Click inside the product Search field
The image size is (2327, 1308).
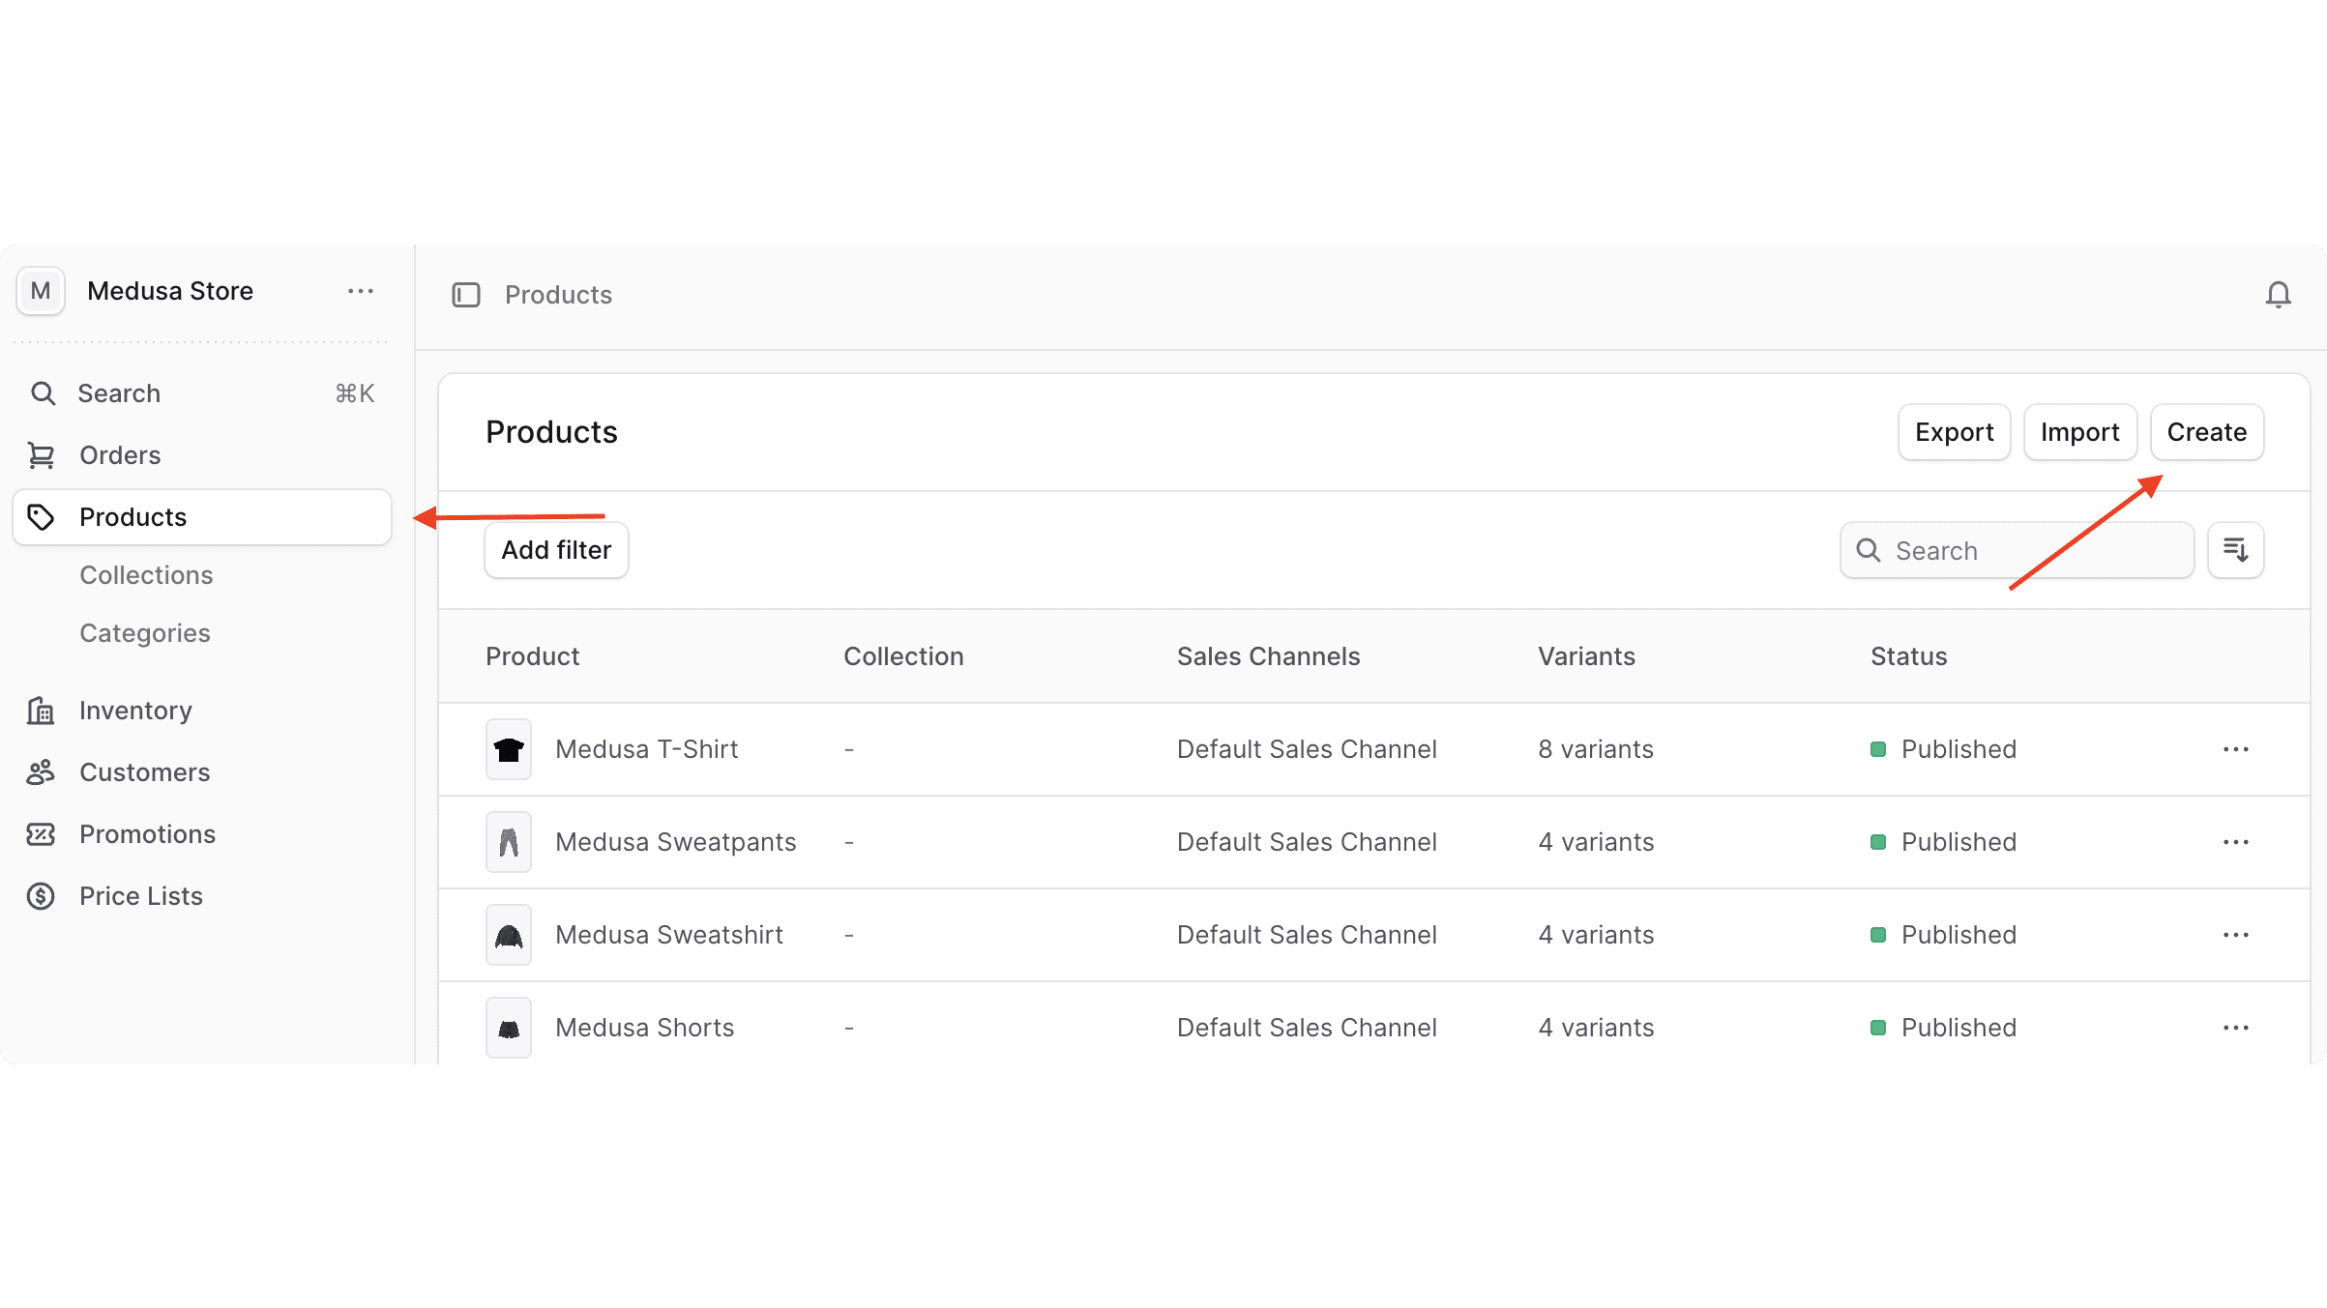click(2017, 549)
